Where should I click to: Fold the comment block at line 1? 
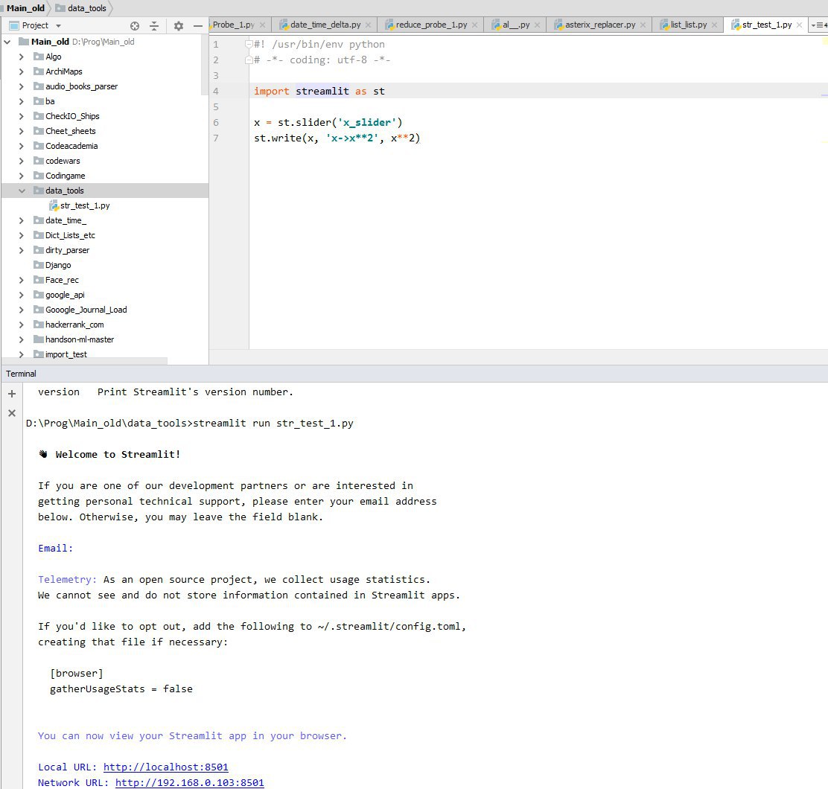[249, 45]
